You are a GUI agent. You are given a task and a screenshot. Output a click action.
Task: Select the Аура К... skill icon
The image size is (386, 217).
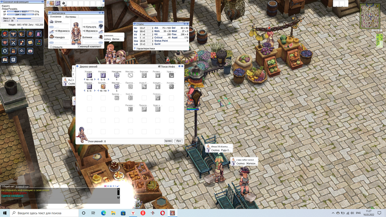pos(144,87)
